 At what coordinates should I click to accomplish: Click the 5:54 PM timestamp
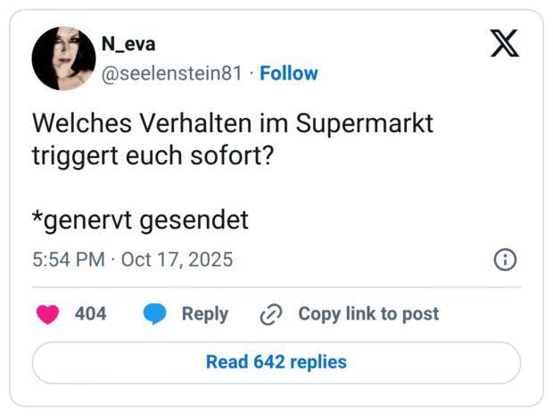pyautogui.click(x=70, y=260)
